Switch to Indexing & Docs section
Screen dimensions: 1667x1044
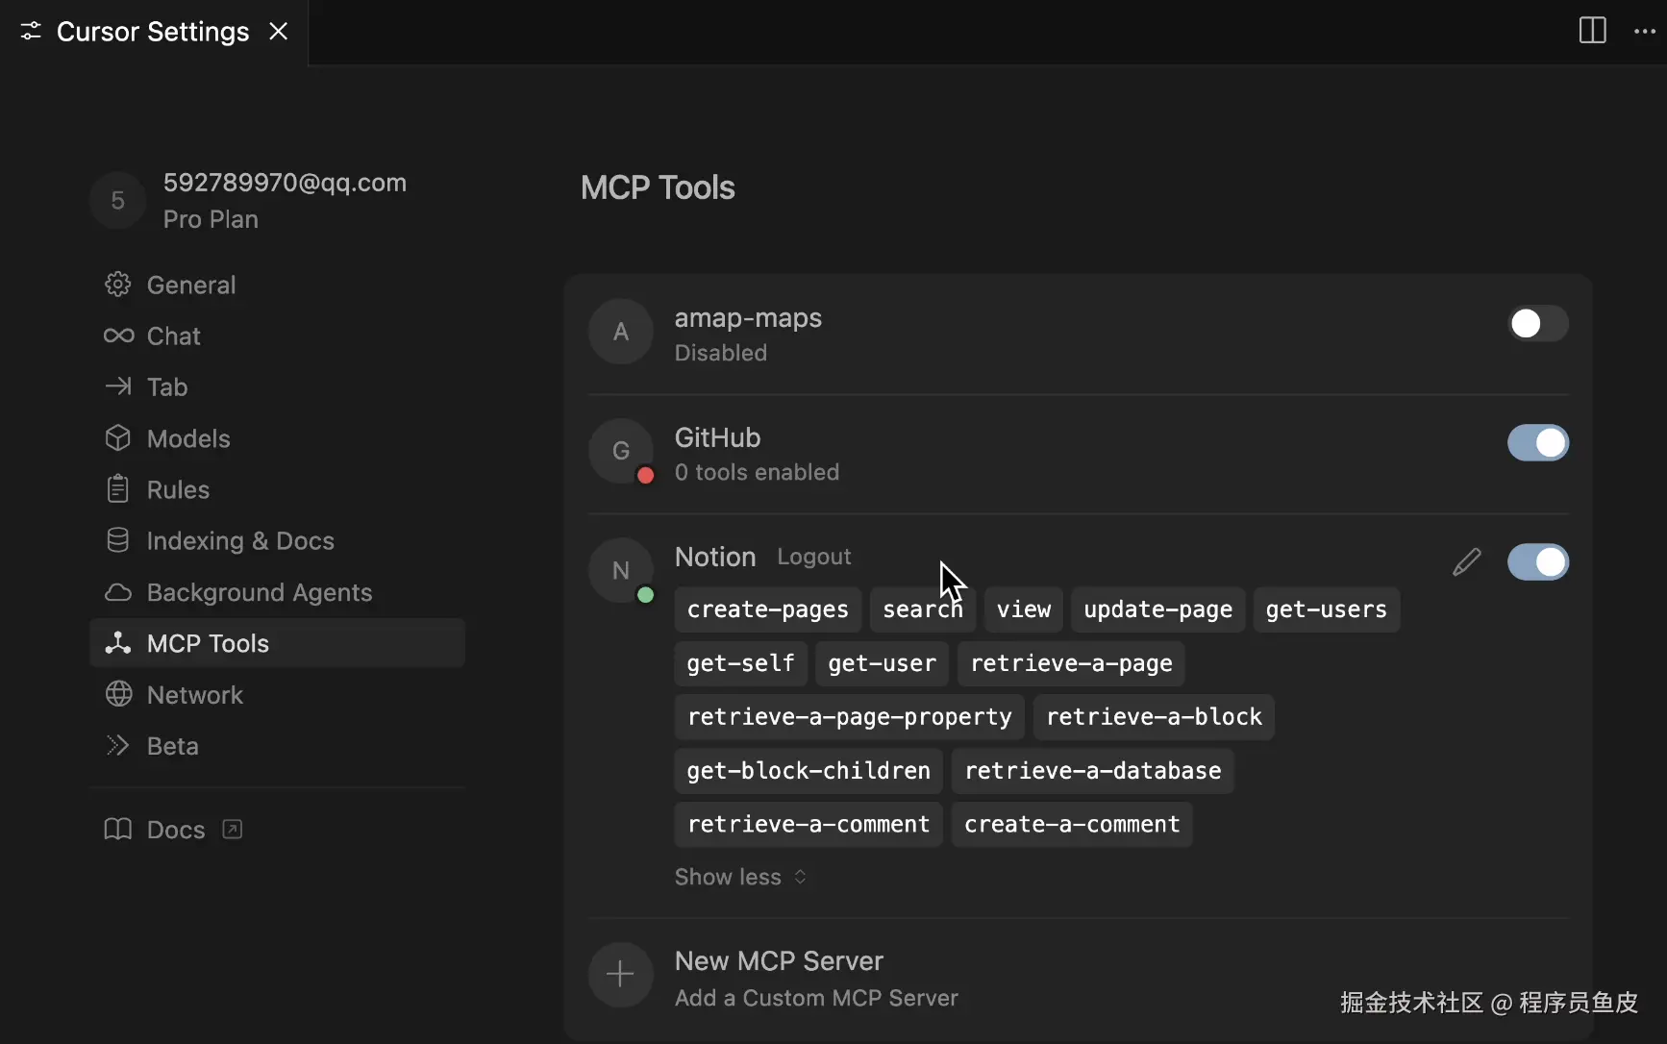coord(239,540)
